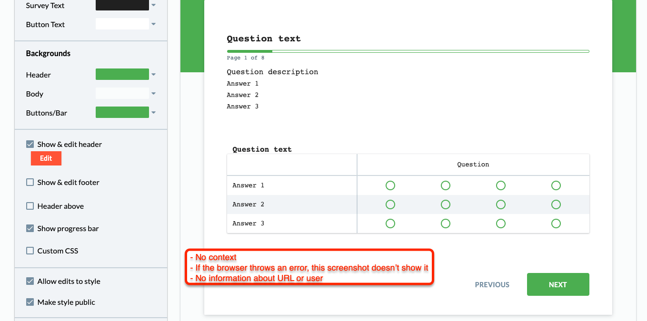Open the Header background color dropdown arrow
This screenshot has width=647, height=321.
pos(153,75)
